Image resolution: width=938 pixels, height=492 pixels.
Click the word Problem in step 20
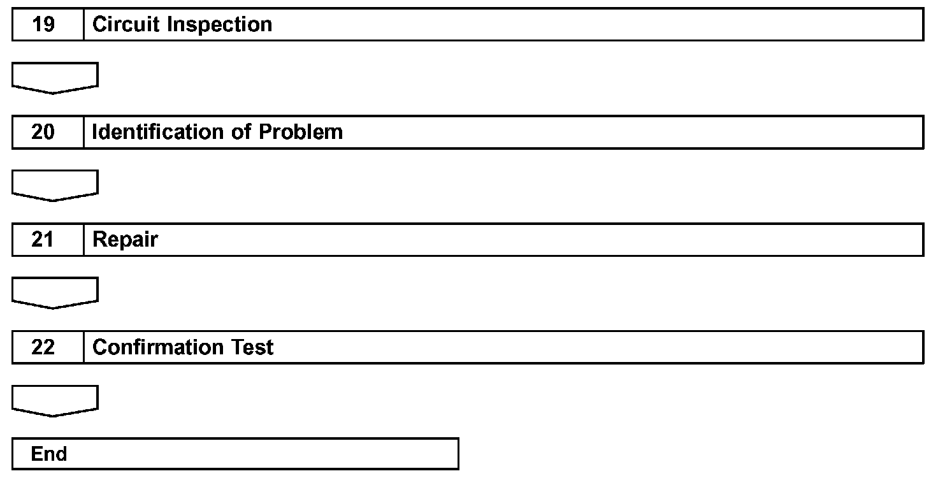(301, 133)
